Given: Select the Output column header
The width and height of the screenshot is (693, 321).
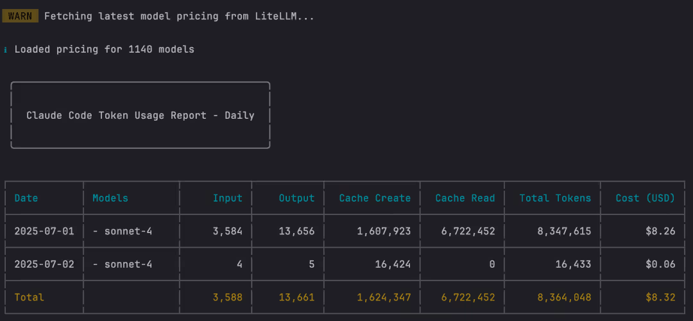Looking at the screenshot, I should click(x=296, y=198).
